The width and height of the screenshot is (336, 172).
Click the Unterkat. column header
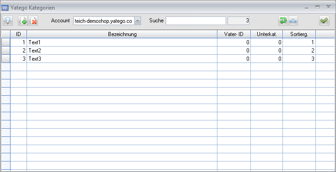(x=267, y=34)
